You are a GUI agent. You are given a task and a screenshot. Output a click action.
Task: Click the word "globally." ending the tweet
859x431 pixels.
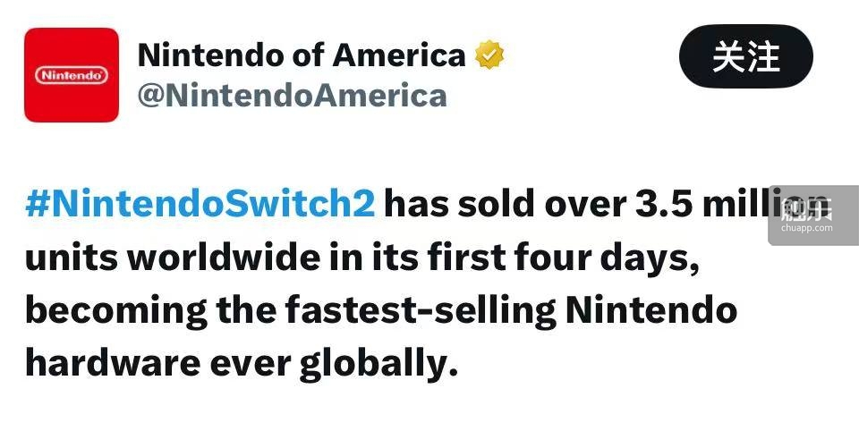378,364
